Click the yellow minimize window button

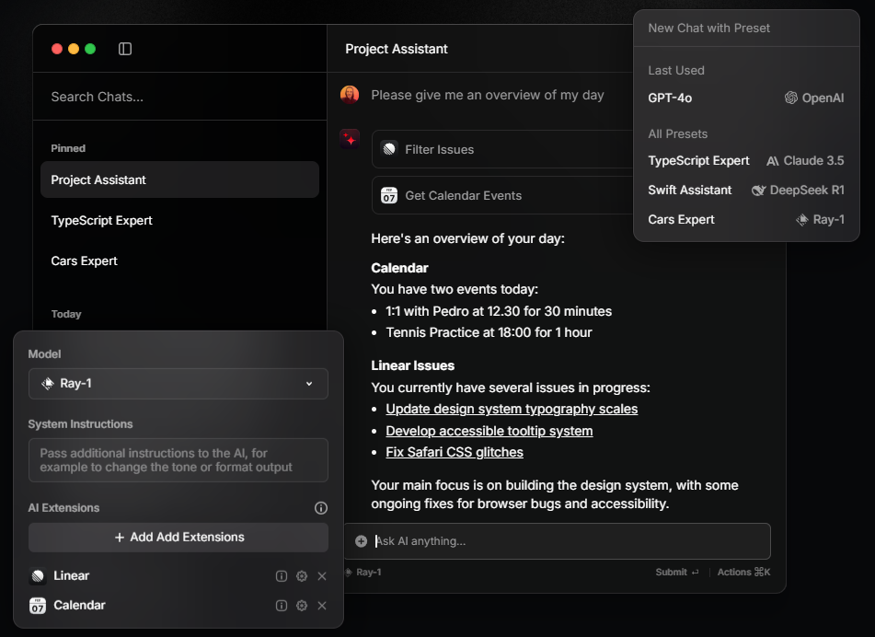click(73, 49)
